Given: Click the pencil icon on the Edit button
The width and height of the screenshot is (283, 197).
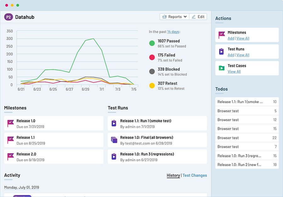Looking at the screenshot, I should click(194, 16).
